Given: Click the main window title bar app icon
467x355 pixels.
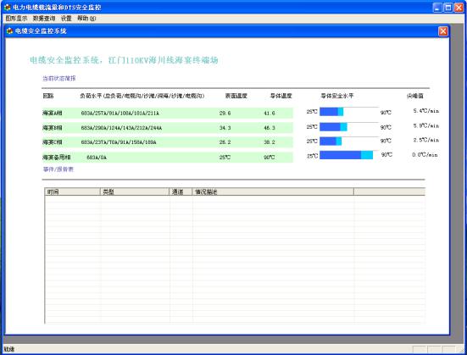Looking at the screenshot, I should [x=8, y=7].
